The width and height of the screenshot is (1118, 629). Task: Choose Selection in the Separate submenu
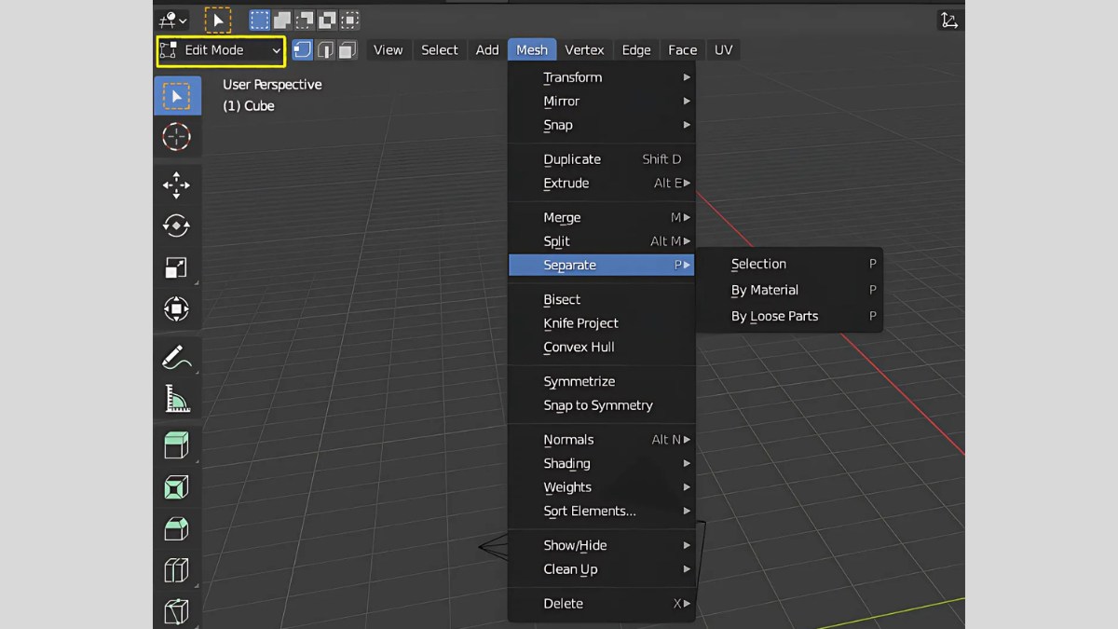[790, 265]
